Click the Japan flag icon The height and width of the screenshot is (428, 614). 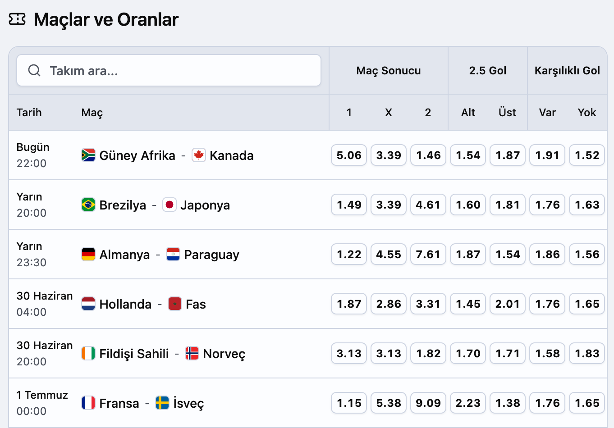[170, 205]
